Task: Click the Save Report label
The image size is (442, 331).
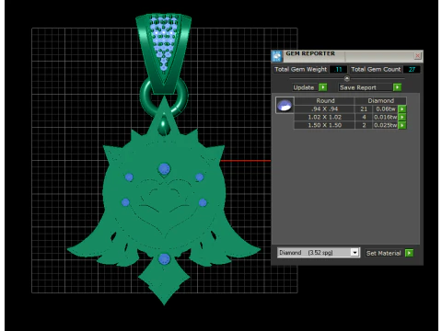Action: 366,87
